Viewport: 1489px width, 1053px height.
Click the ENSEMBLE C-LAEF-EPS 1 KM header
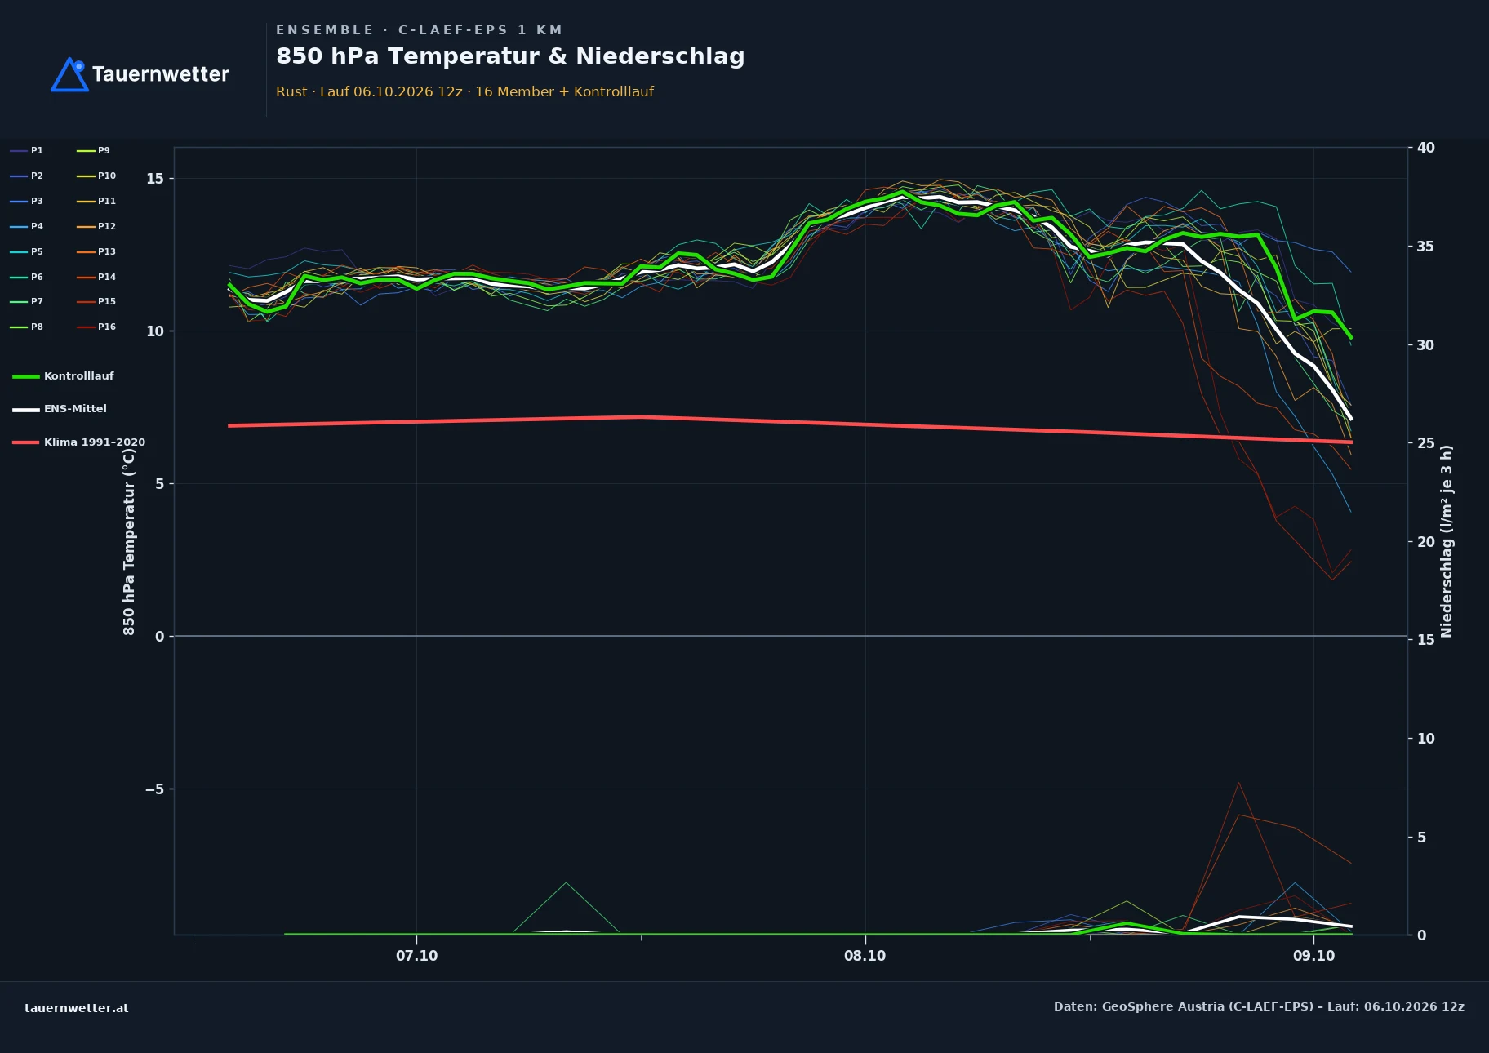pyautogui.click(x=419, y=30)
